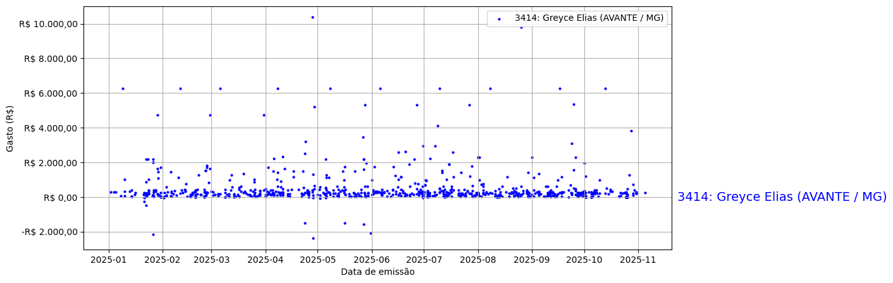The image size is (893, 283).
Task: Click the 2025-11 x-axis tick
Action: point(637,260)
